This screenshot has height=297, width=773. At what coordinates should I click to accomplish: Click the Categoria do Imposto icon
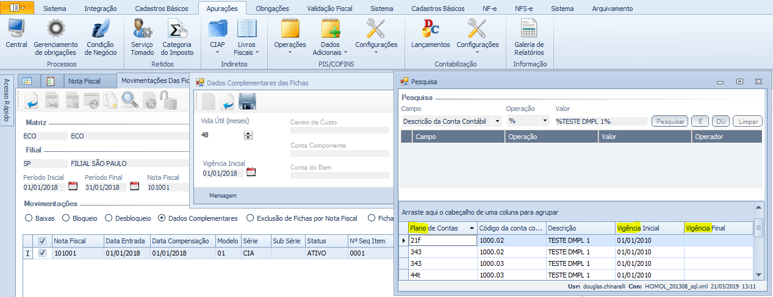point(177,29)
